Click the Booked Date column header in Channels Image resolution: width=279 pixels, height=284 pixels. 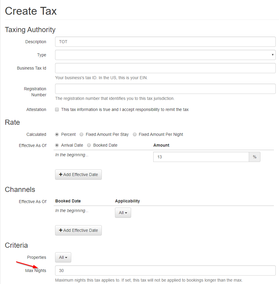click(68, 201)
